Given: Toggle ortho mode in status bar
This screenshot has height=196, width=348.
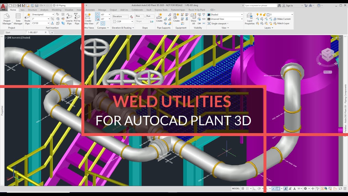Looking at the screenshot, I should tap(255, 188).
